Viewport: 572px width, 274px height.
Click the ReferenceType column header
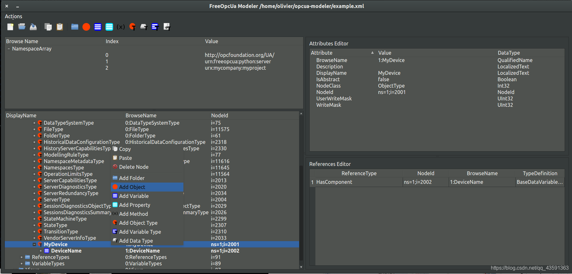click(x=359, y=173)
